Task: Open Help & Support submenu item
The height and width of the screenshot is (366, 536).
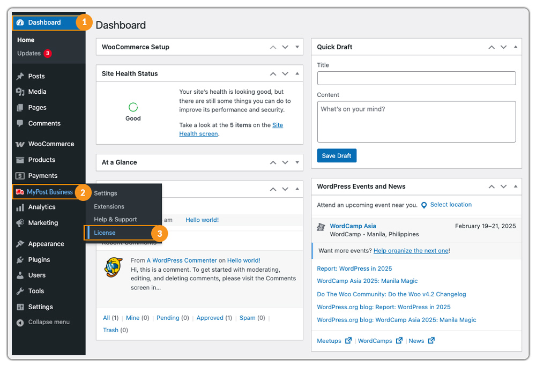Action: pos(115,219)
